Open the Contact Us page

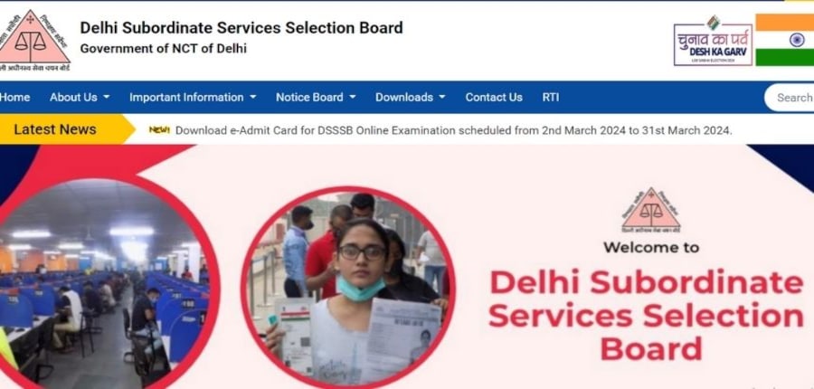(x=494, y=97)
